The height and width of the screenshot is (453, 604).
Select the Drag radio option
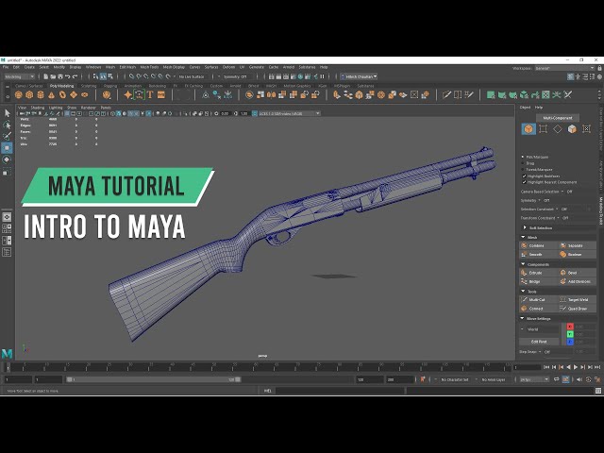coord(523,163)
